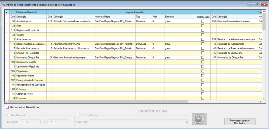Check Reprocessa box for Baixa de Adiantamento row
The height and width of the screenshot is (129, 269).
[x=203, y=48]
